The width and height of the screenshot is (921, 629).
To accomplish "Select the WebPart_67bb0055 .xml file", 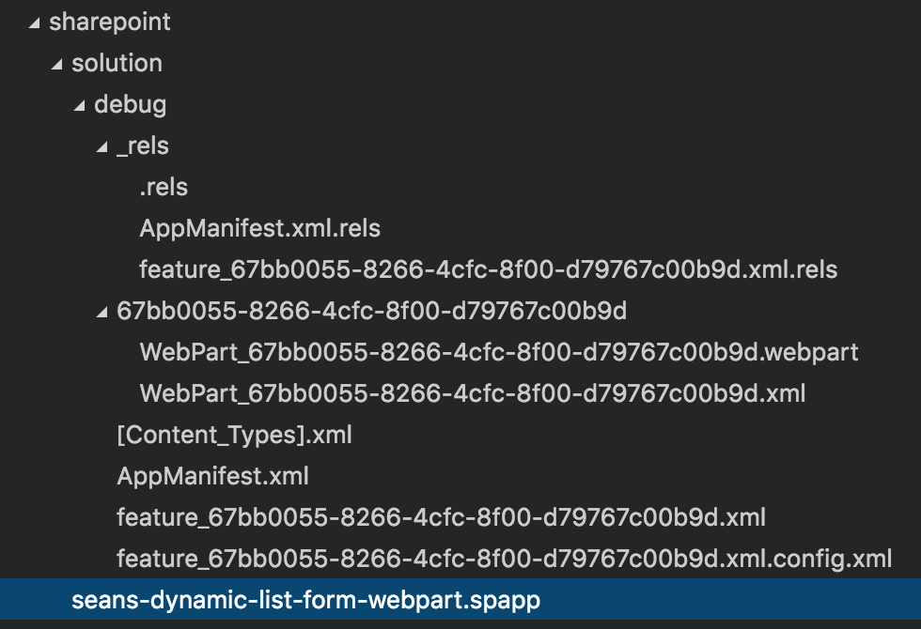I will click(473, 393).
